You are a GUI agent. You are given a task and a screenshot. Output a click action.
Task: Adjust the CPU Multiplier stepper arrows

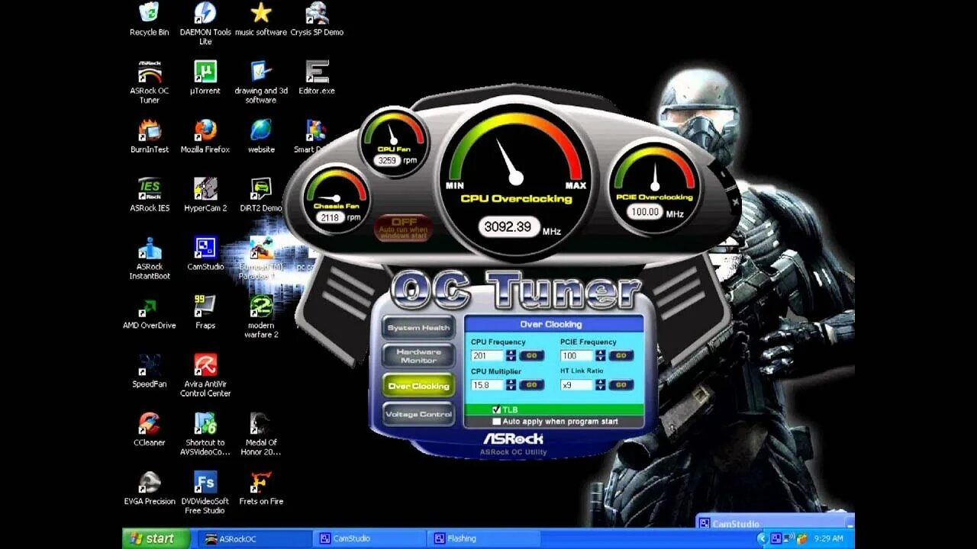click(511, 385)
